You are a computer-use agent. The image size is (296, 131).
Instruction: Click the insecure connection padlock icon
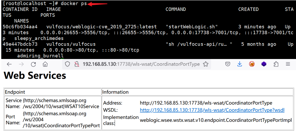click(77, 64)
